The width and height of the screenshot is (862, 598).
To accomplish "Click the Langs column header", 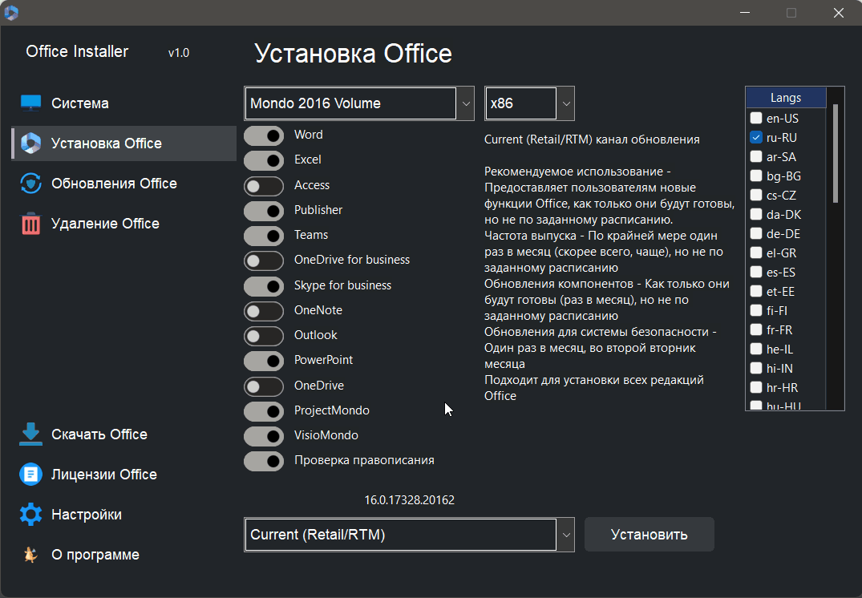I will click(786, 98).
